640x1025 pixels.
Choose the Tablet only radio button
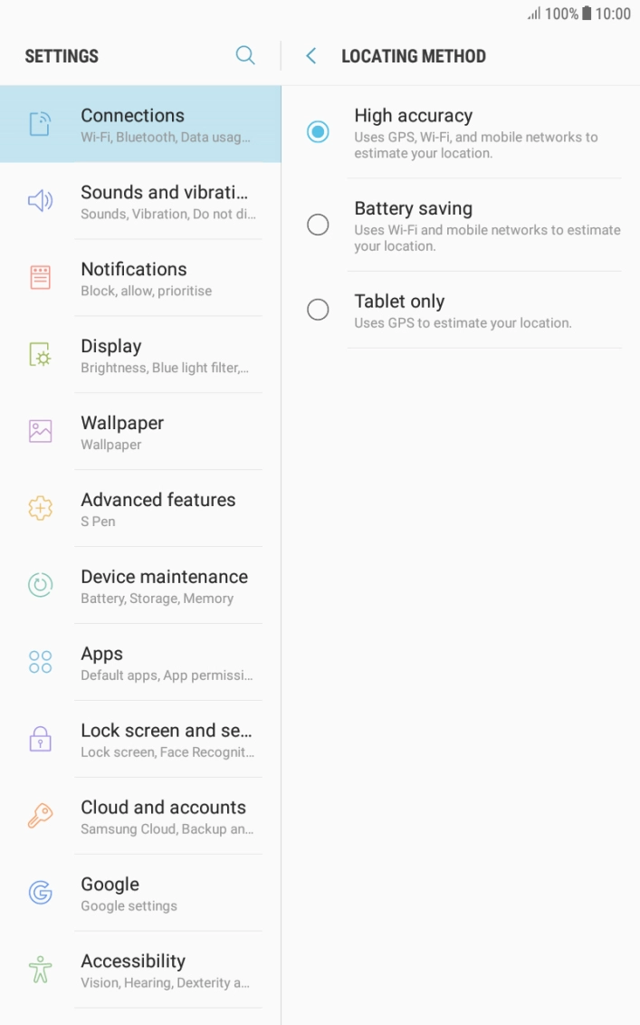coord(318,311)
